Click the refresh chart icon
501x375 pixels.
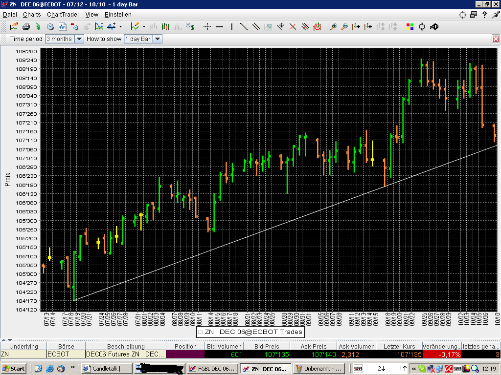coord(422,27)
